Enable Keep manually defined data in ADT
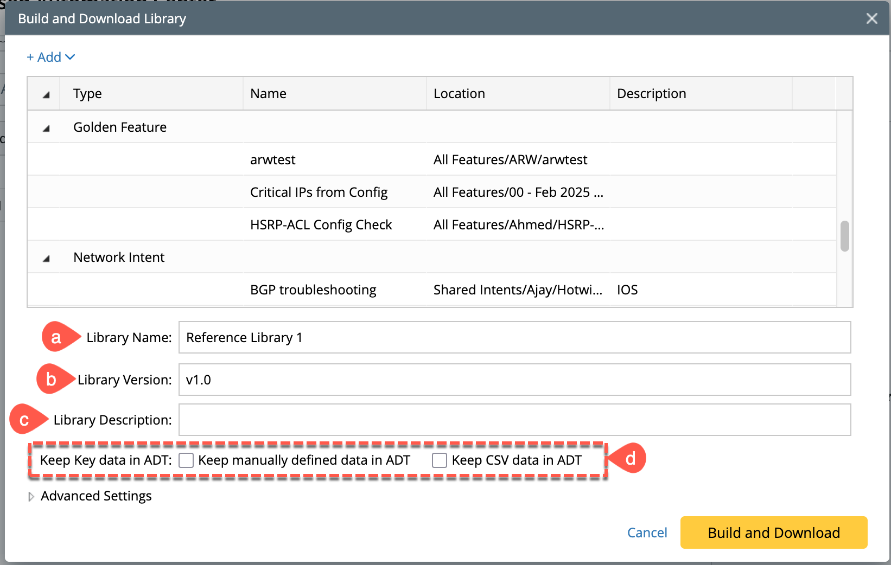The height and width of the screenshot is (565, 891). (186, 460)
